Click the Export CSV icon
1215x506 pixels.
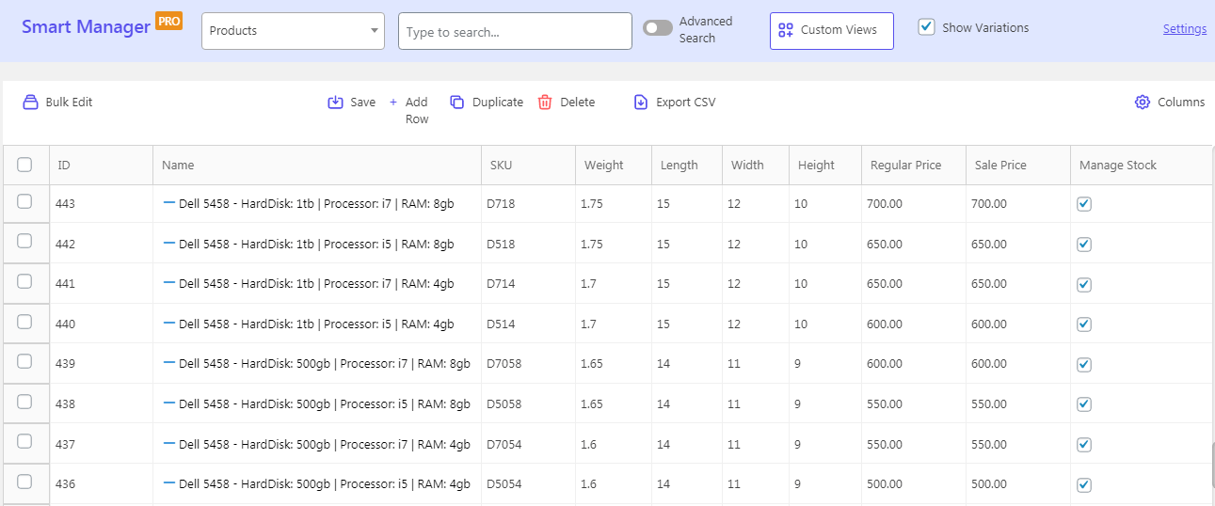641,103
